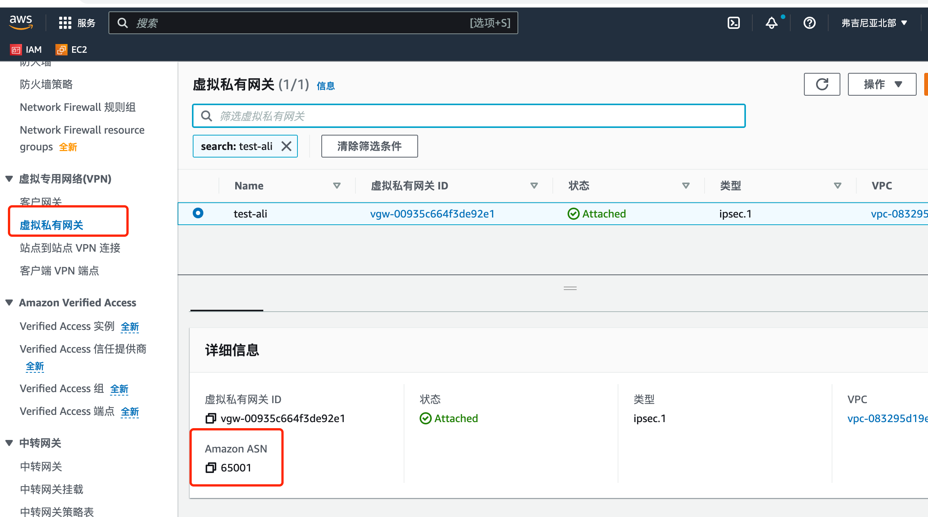Screen dimensions: 928x517
Task: Open Verified Access 信任提供商 in sidebar
Action: click(x=83, y=349)
